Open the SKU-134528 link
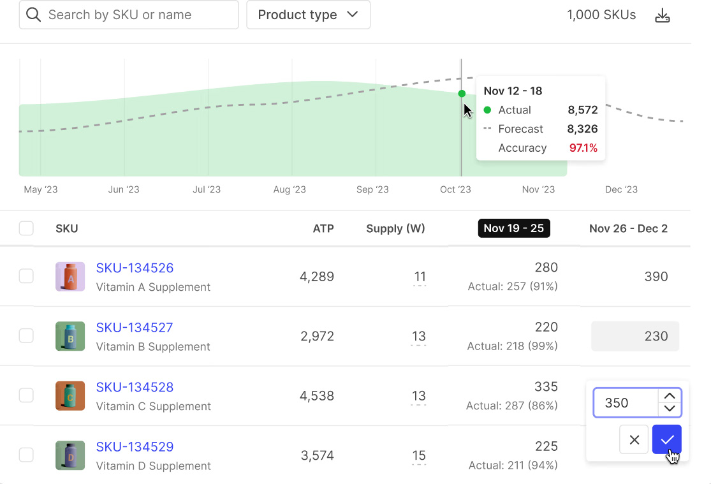 pos(135,387)
